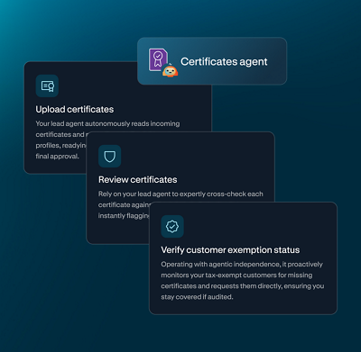Click text "Your lead agent autonomously reads incoming"
The height and width of the screenshot is (352, 361).
coord(107,123)
